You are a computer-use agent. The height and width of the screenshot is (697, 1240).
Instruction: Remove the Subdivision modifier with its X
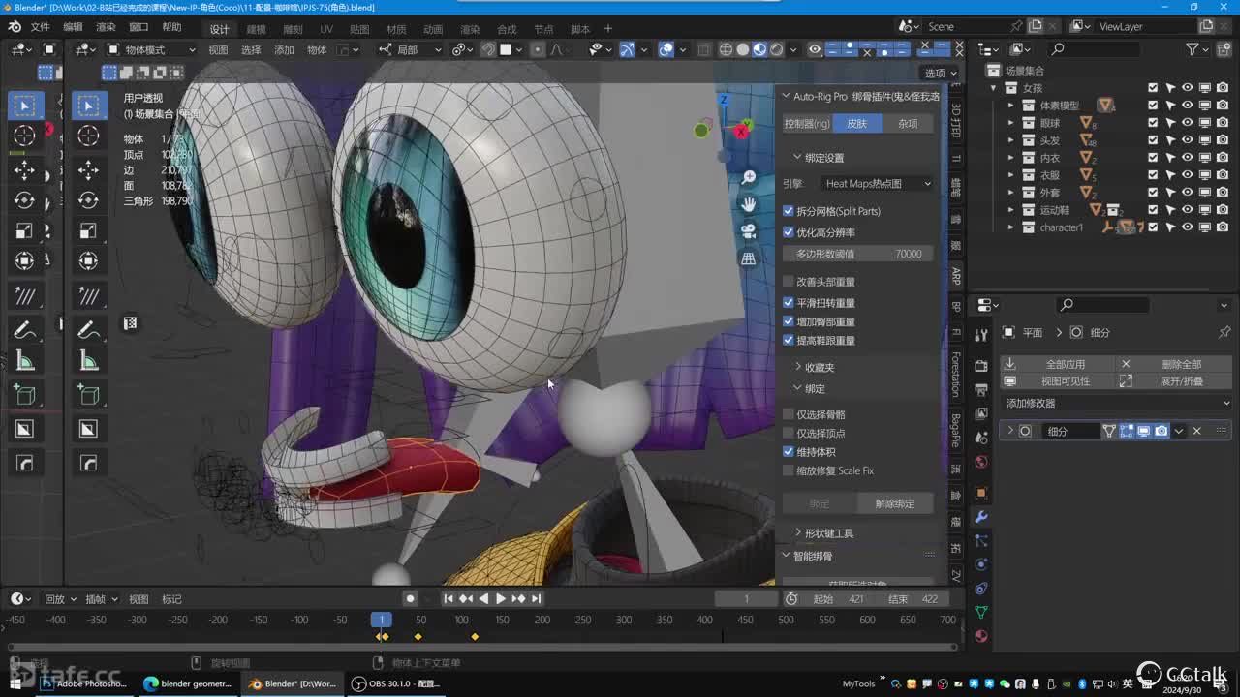point(1197,431)
